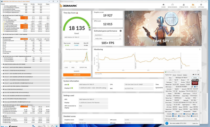Image resolution: width=210 pixels, height=127 pixels.
Task: Go to Stress Tests in 3DMark
Action: [x=183, y=6]
